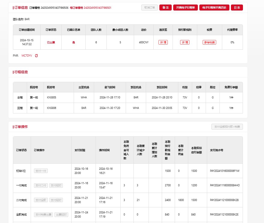The height and width of the screenshot is (223, 264).
Task: Open 详情 under 退改签 column
Action: point(163,42)
